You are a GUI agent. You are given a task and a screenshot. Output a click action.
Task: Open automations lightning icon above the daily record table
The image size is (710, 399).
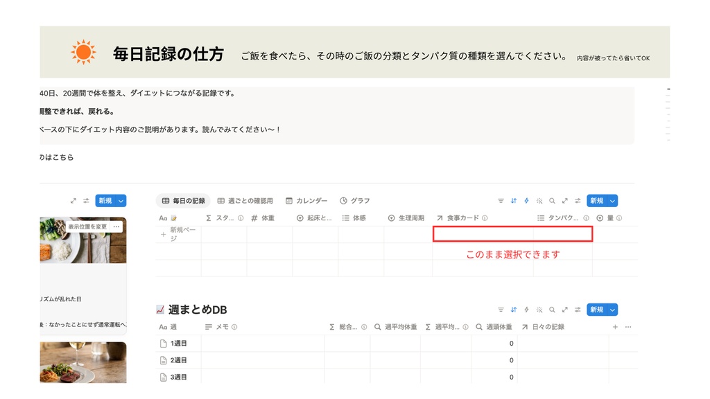pyautogui.click(x=526, y=201)
